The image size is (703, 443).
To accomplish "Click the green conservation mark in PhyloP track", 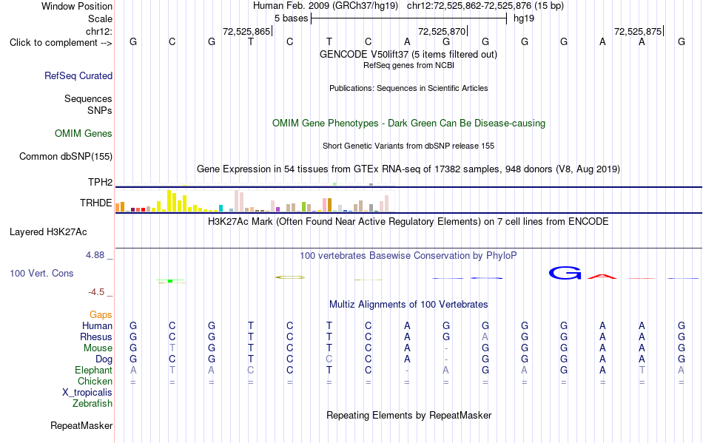I will (x=170, y=281).
